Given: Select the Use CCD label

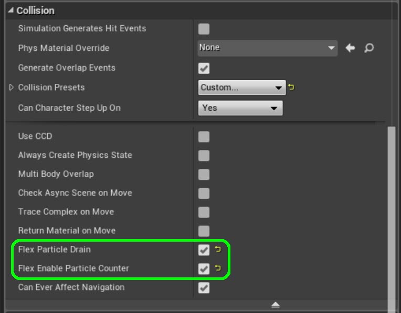Looking at the screenshot, I should [35, 136].
